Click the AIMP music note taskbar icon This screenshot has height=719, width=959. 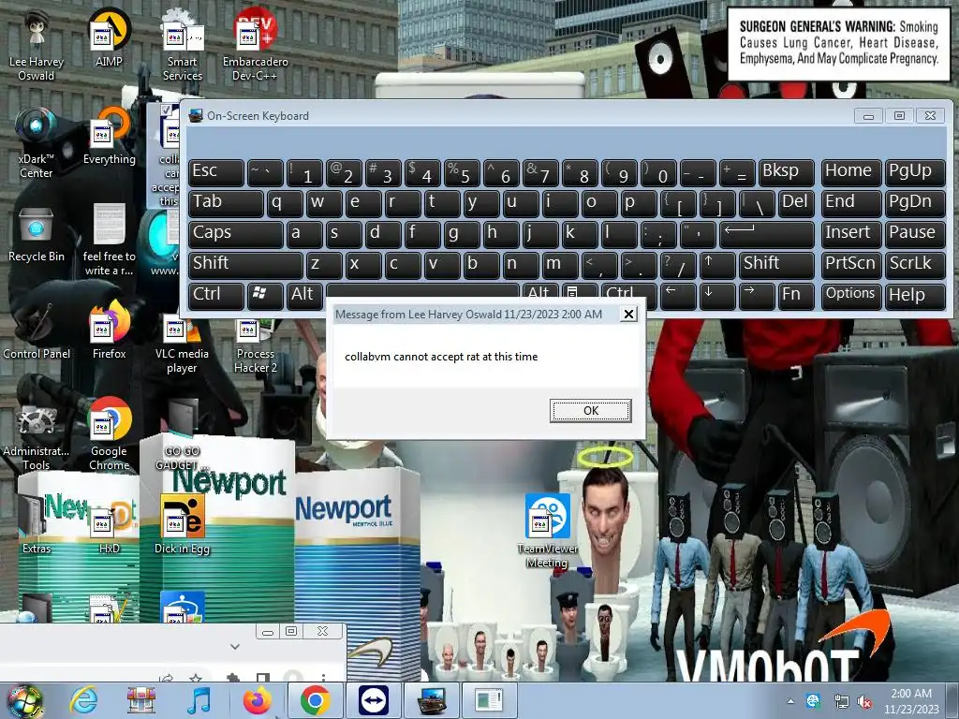[199, 700]
